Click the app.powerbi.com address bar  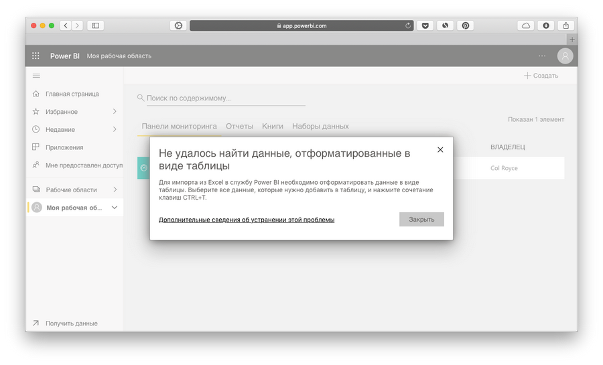click(x=301, y=25)
